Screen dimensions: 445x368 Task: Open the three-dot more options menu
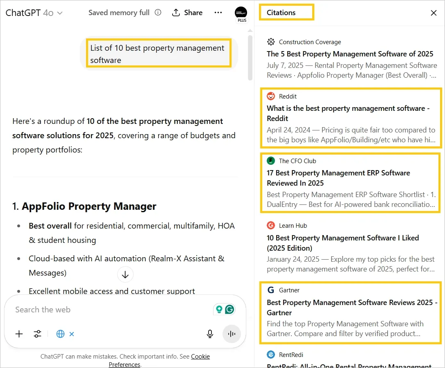pyautogui.click(x=218, y=13)
